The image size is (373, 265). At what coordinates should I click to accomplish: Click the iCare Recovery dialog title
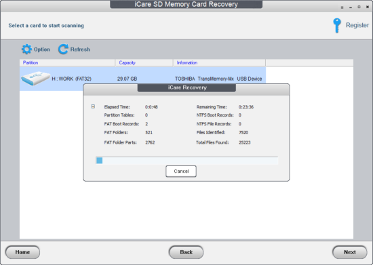click(x=187, y=87)
